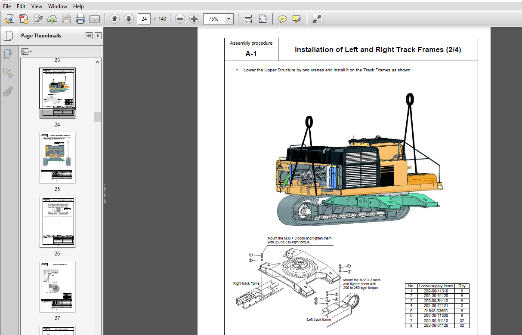Click the thumbnail panel scroll-up arrow
The image size is (522, 335).
(x=97, y=62)
